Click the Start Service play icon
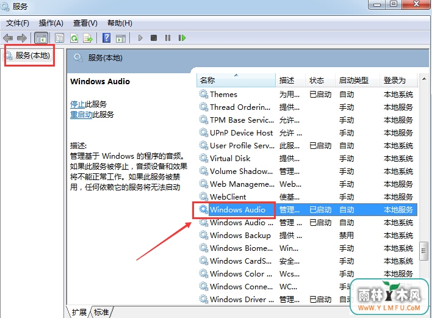This screenshot has width=432, height=318. pyautogui.click(x=140, y=38)
